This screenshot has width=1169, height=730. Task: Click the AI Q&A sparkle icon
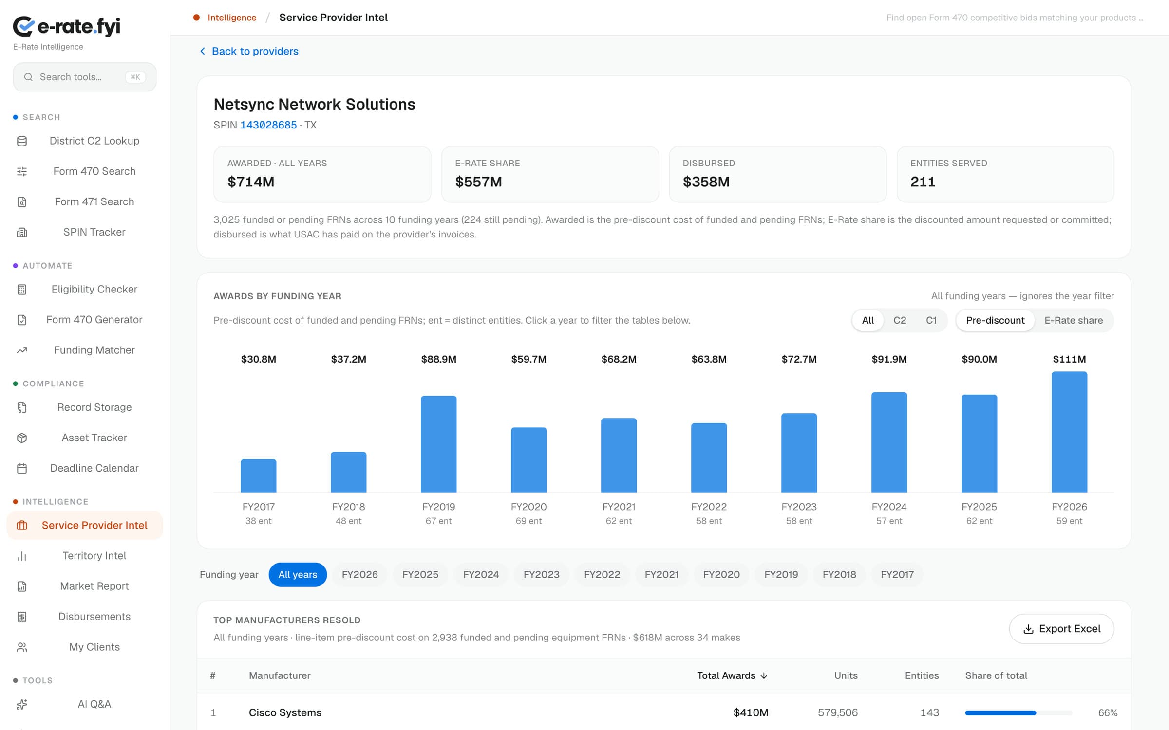coord(22,704)
